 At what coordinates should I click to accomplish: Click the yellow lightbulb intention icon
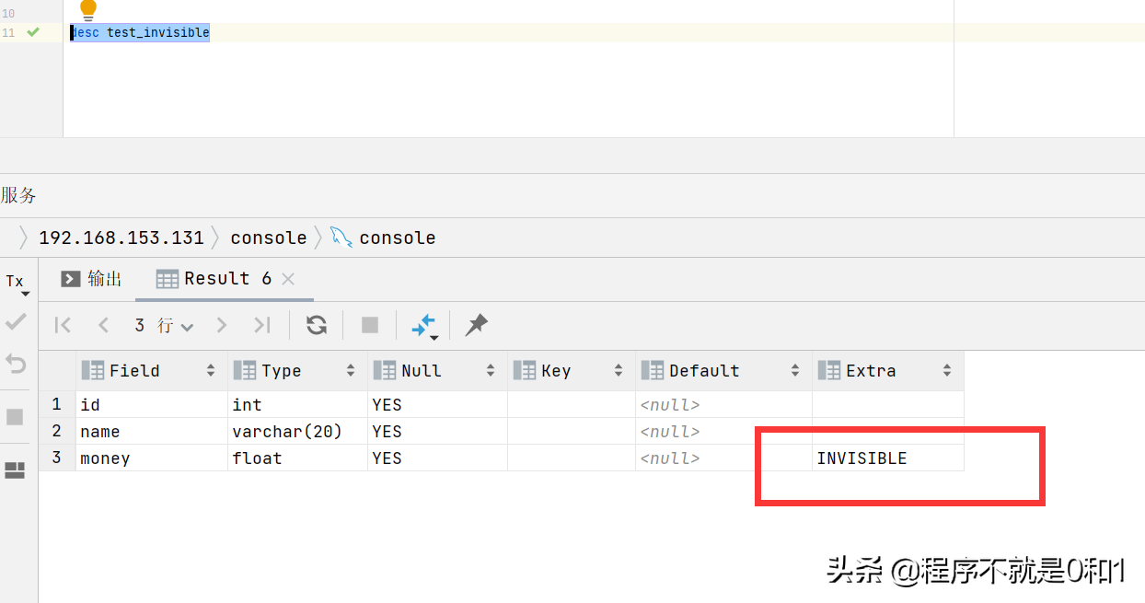click(88, 10)
